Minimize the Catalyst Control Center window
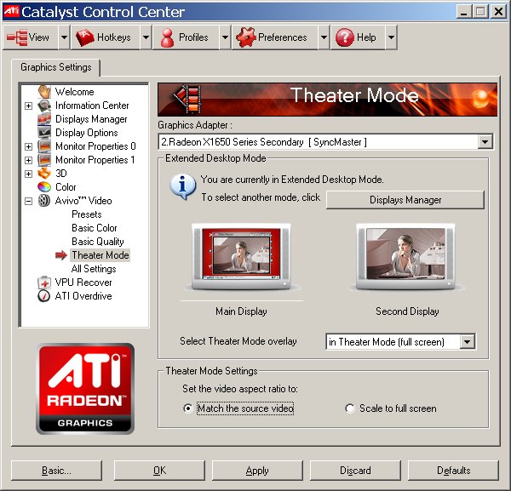Screen dimensions: 511x491 tap(464, 12)
